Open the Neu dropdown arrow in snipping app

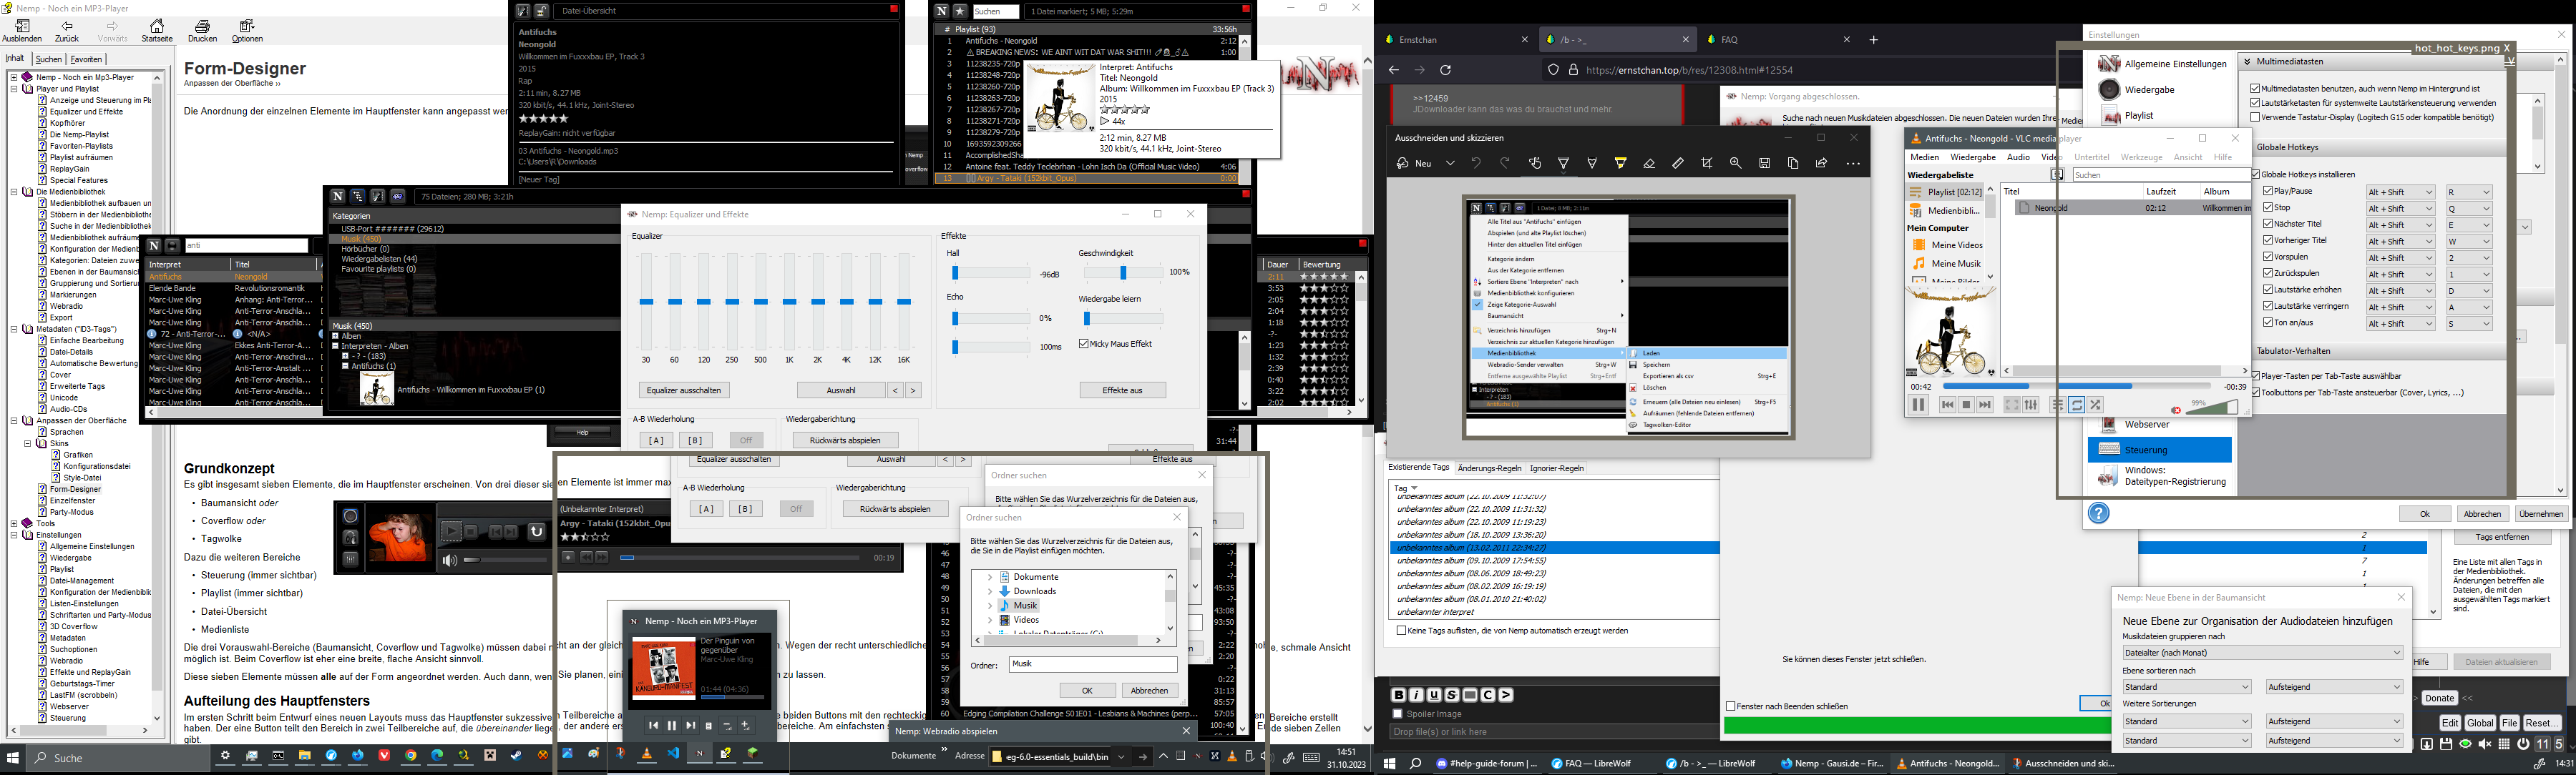point(1450,164)
